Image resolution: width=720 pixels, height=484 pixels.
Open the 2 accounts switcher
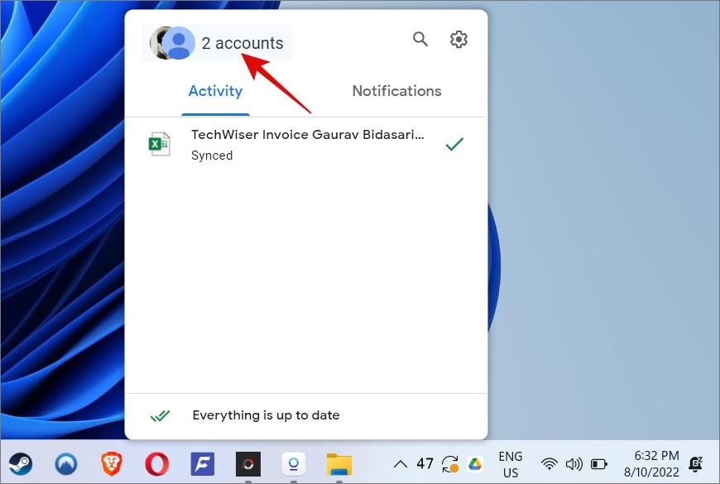(216, 43)
